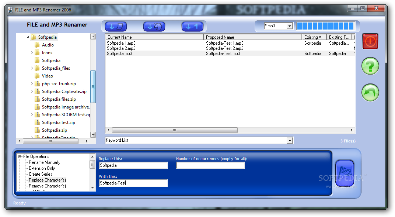
Task: Click the green undo arrow button
Action: pyautogui.click(x=370, y=93)
